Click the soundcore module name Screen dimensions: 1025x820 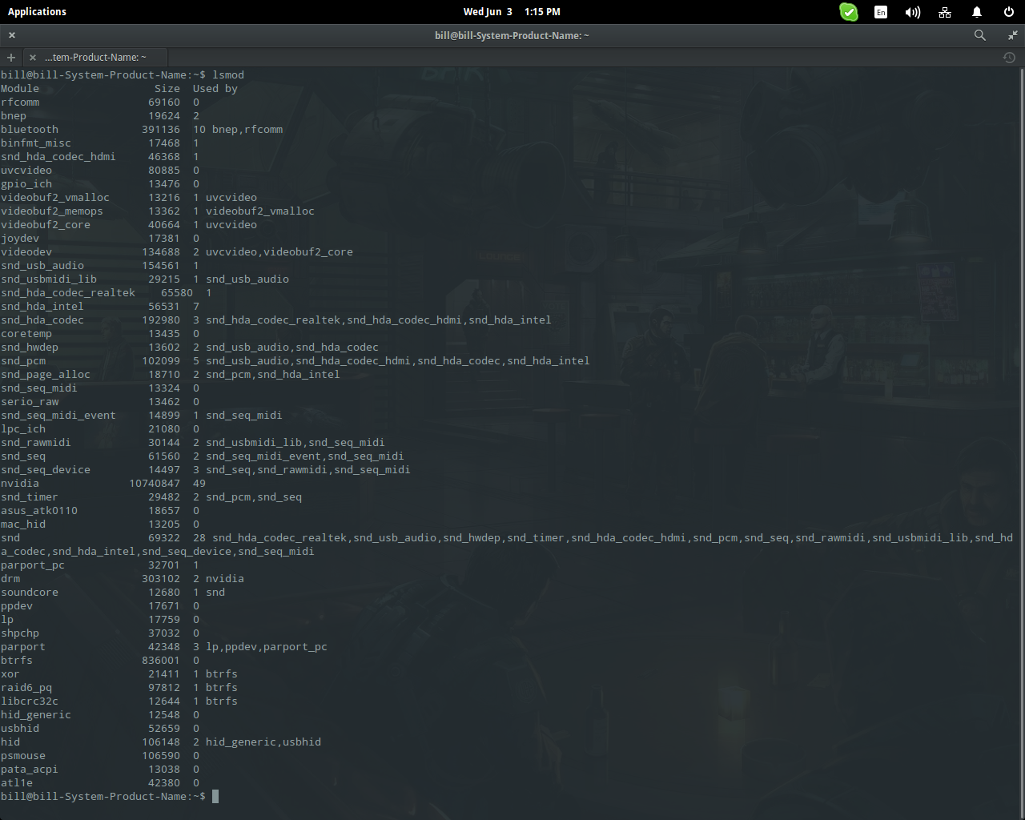click(x=30, y=593)
